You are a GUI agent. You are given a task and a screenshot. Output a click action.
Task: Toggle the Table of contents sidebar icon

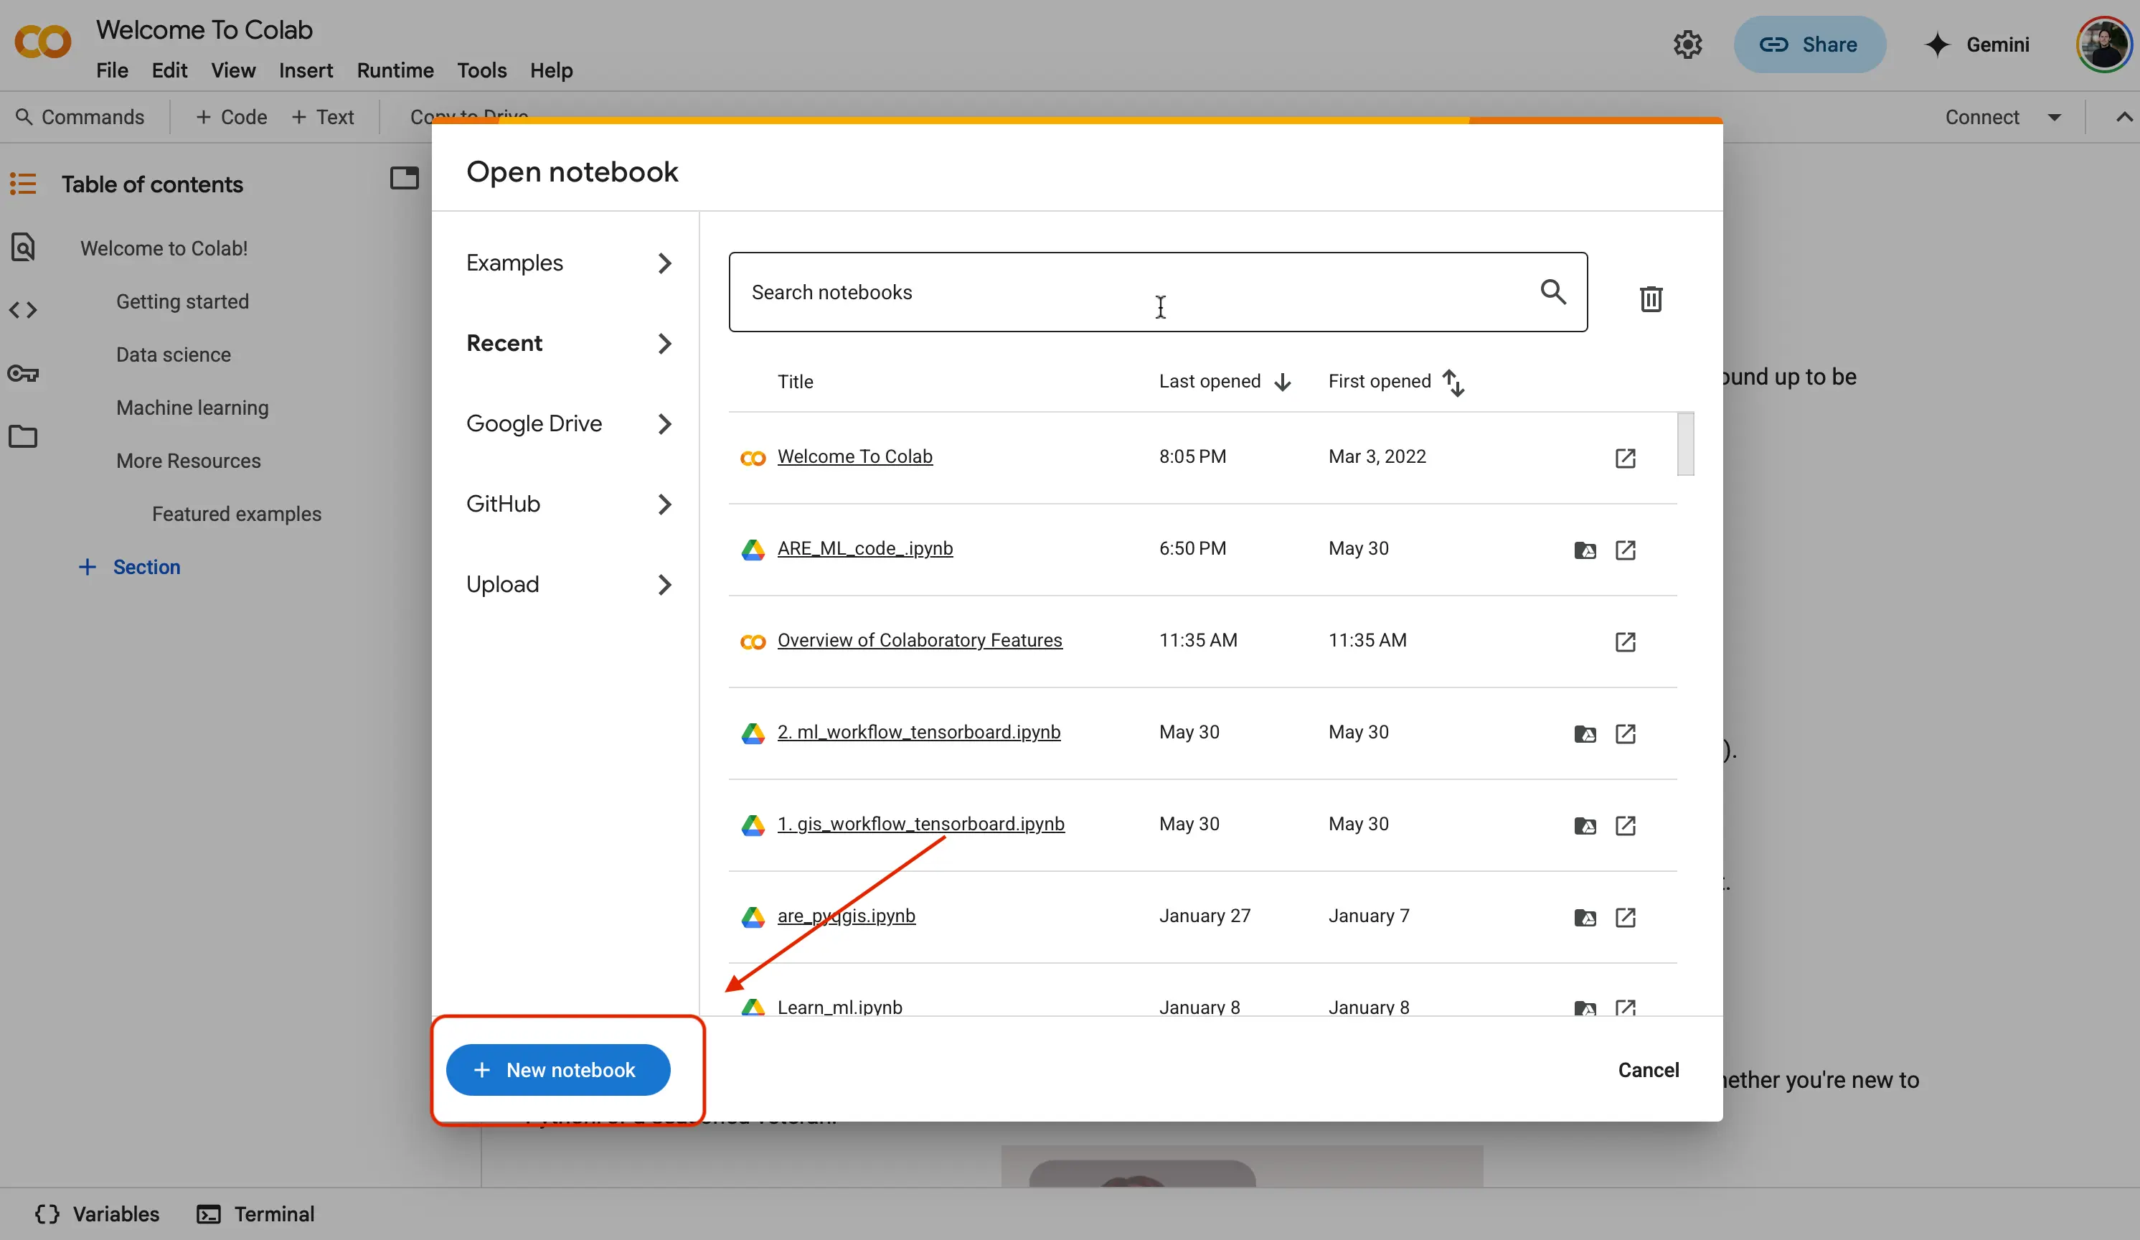coord(23,184)
